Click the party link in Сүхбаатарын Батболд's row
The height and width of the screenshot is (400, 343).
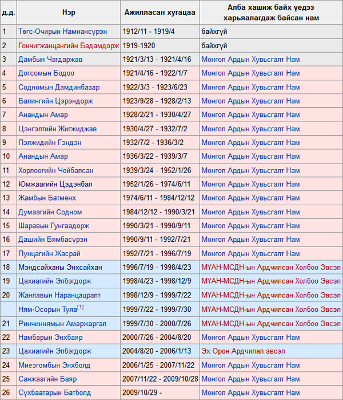250,393
